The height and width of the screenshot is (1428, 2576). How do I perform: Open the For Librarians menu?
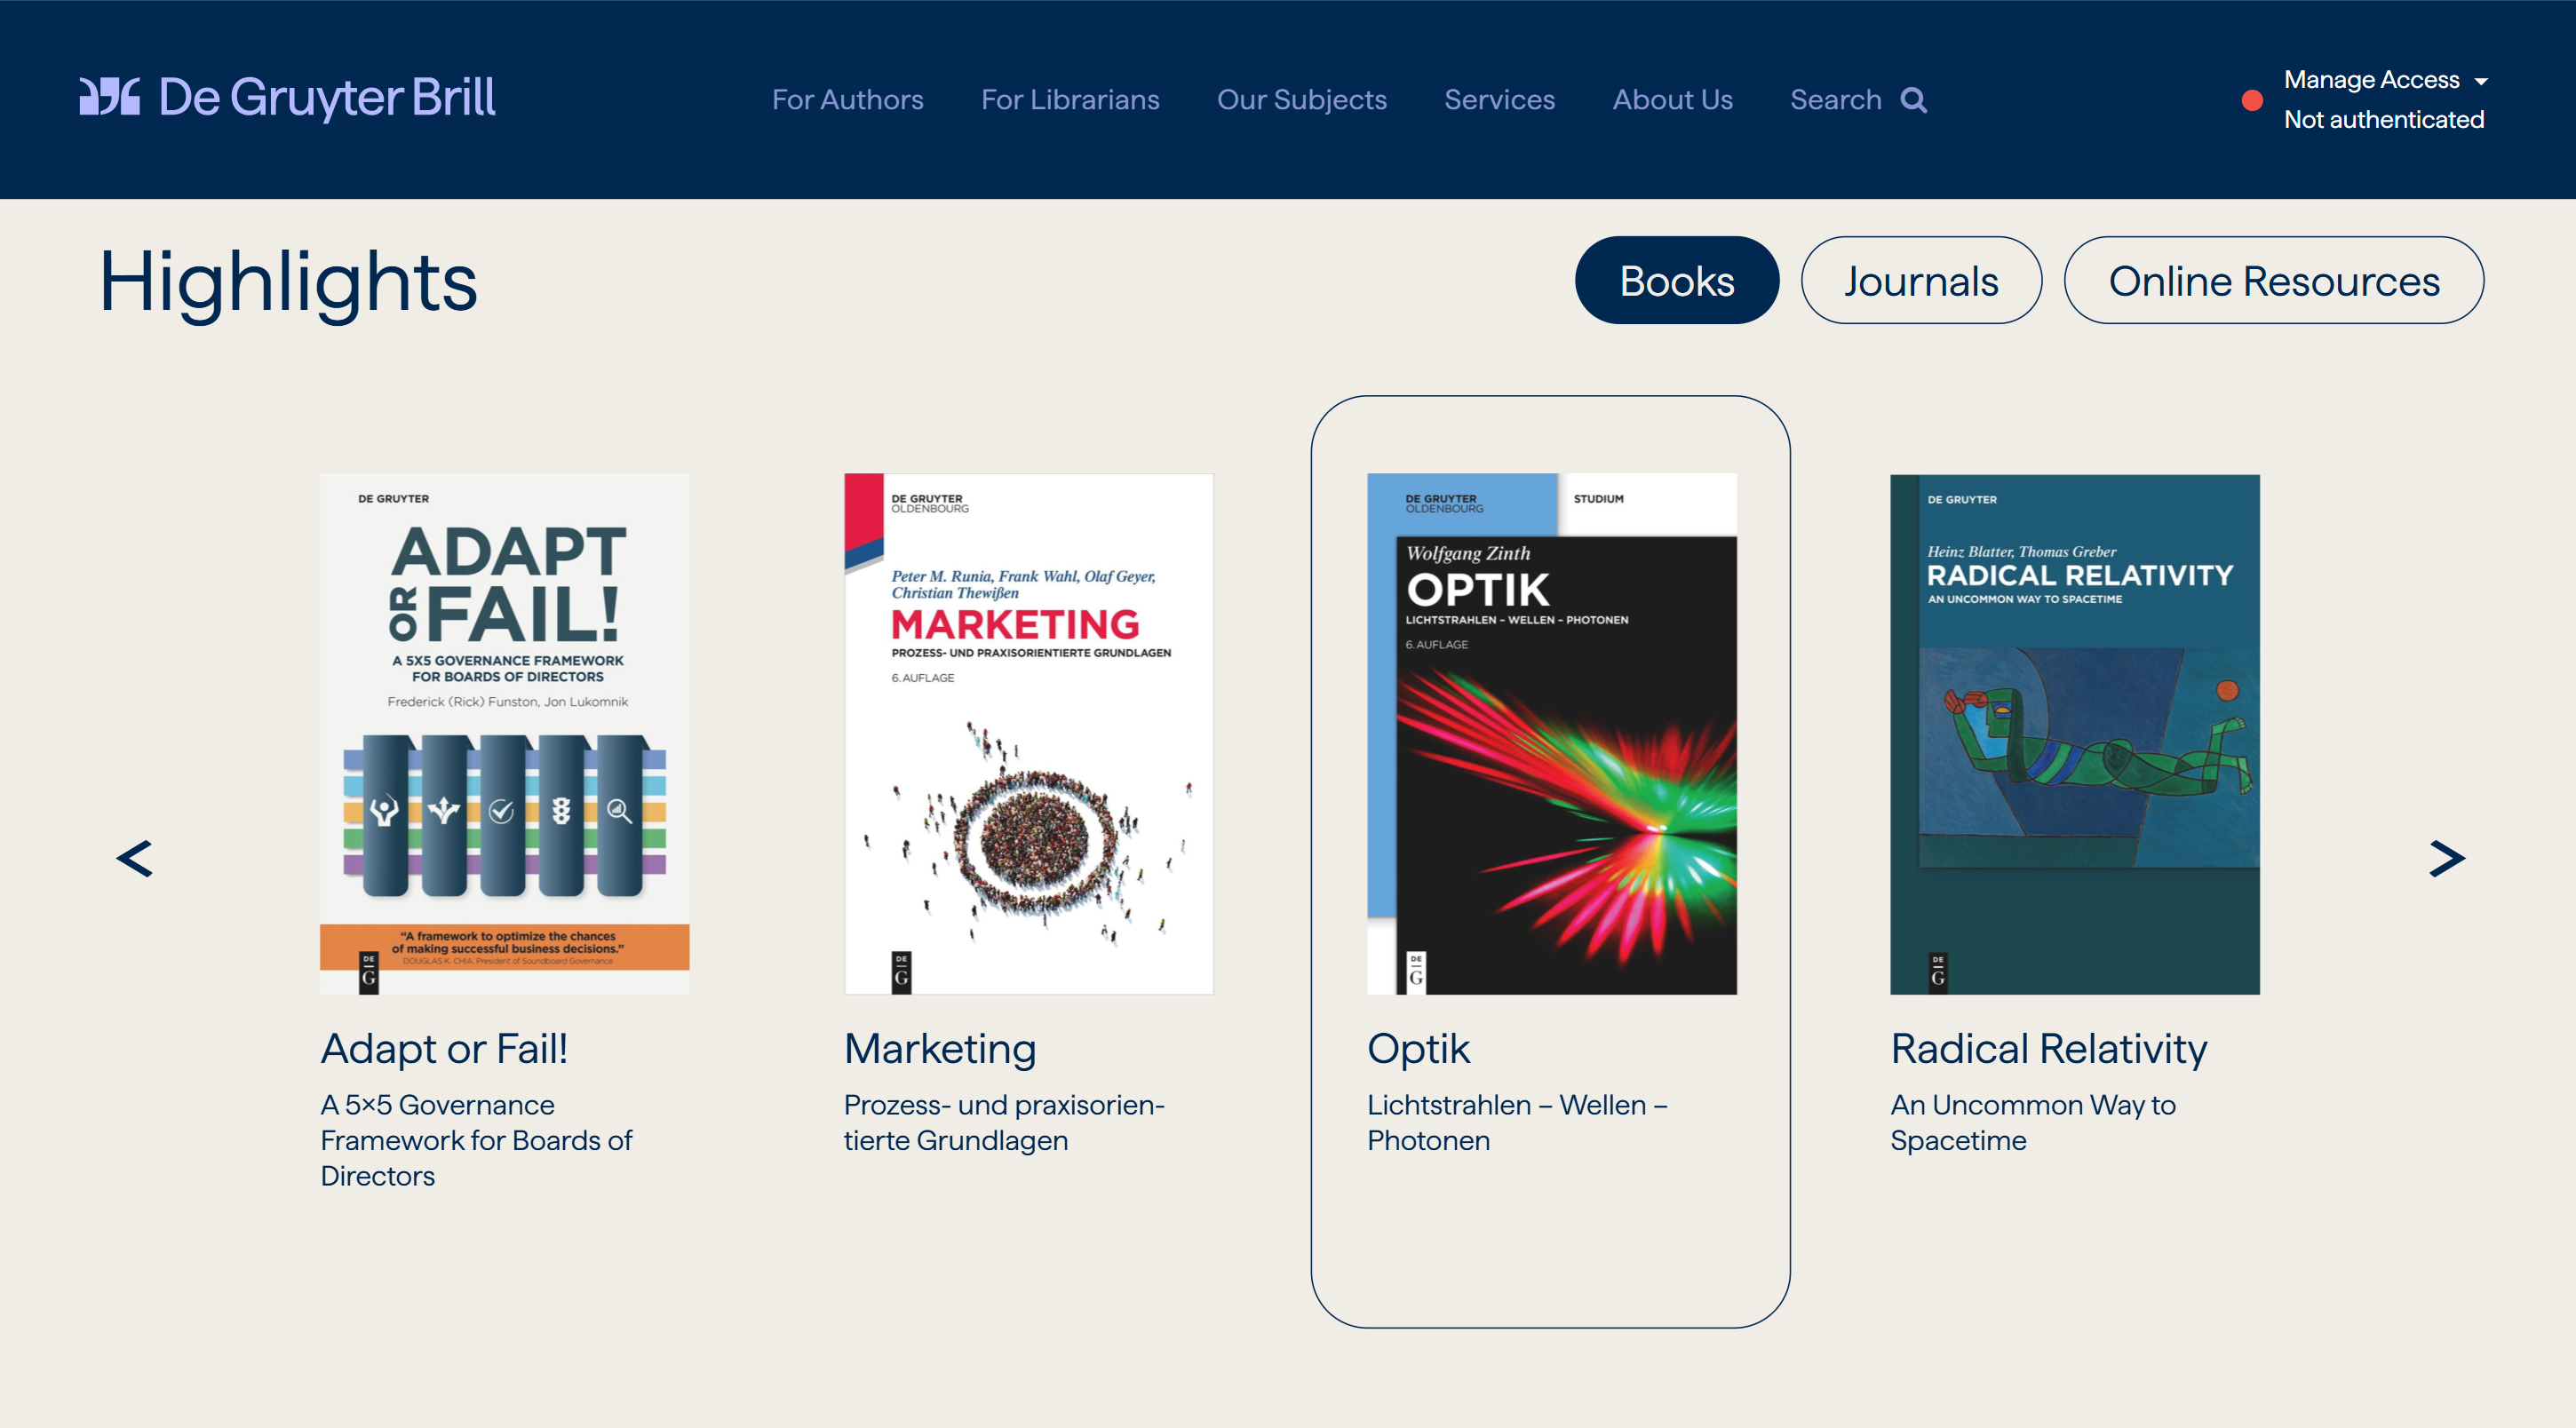[1069, 100]
